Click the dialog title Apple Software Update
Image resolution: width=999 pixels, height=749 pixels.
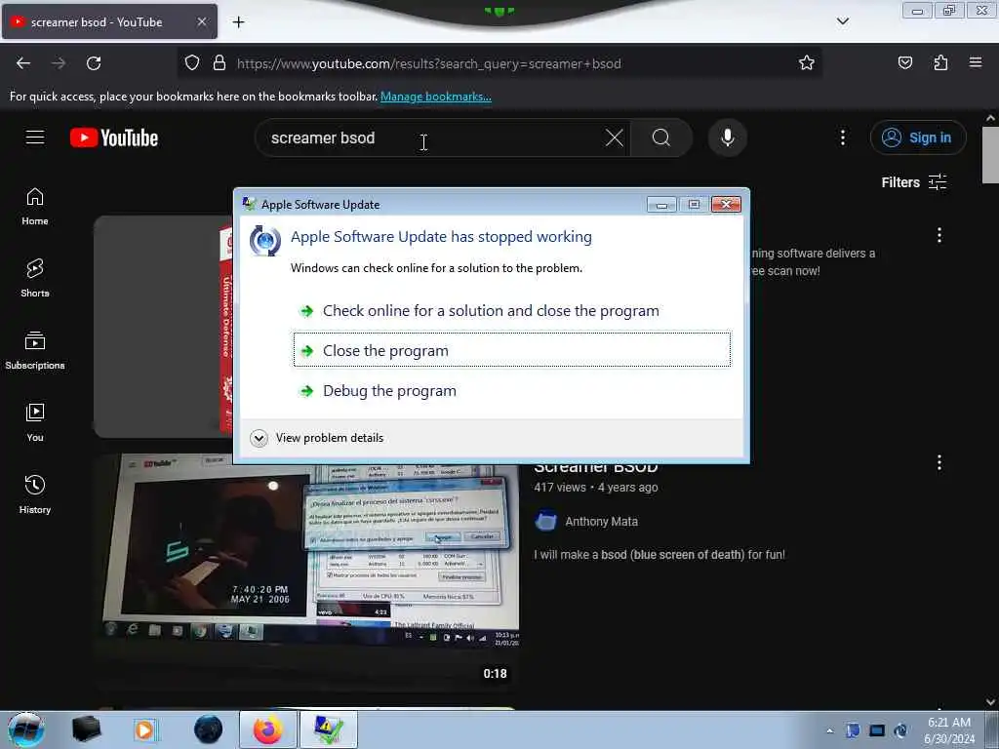click(x=320, y=205)
